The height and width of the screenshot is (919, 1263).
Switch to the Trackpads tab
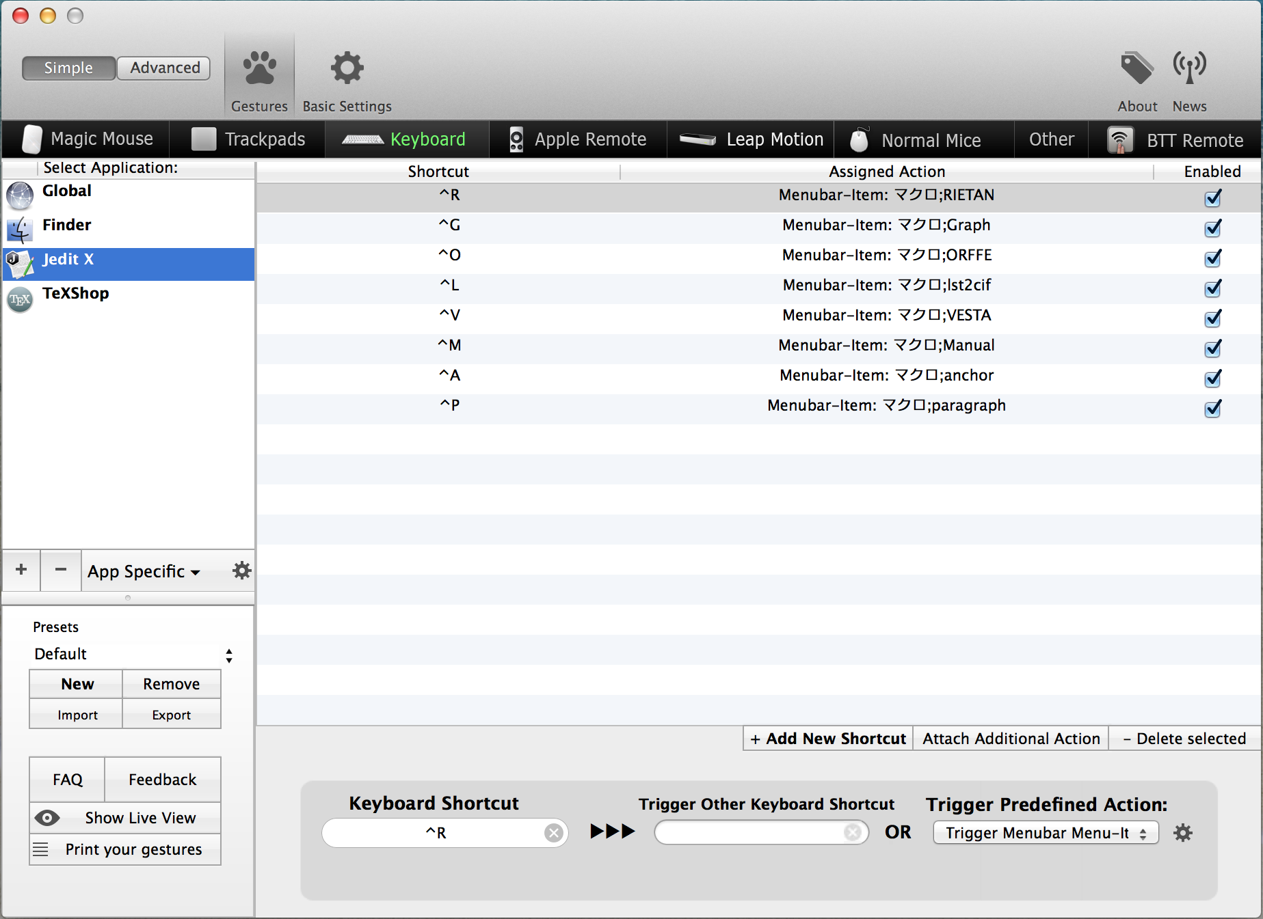tap(248, 139)
